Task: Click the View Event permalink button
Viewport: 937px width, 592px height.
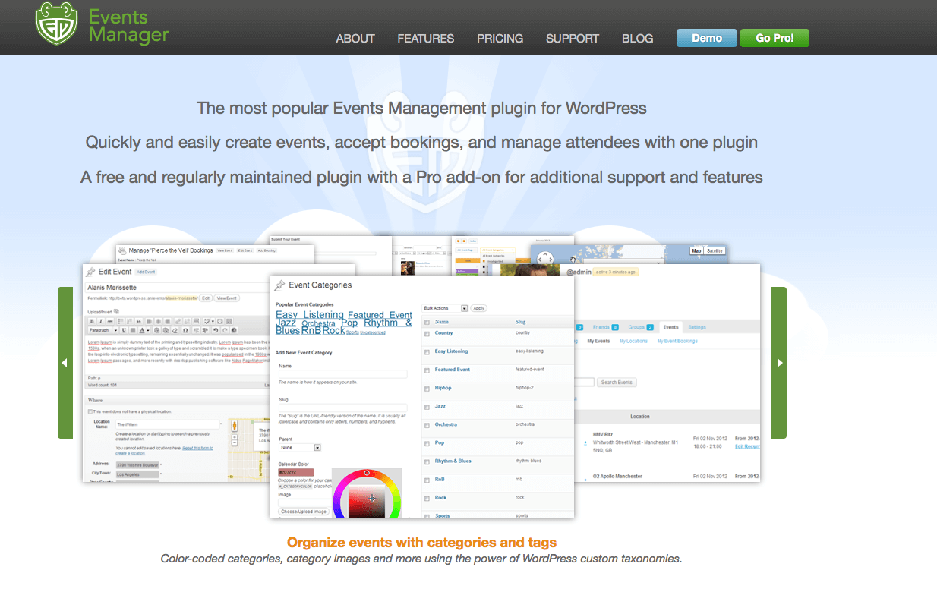Action: point(226,298)
